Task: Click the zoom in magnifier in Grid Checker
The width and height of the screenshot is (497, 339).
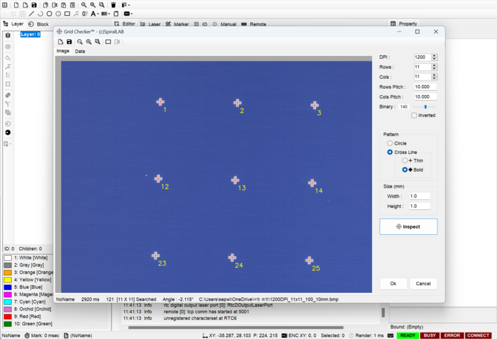Action: click(x=89, y=42)
